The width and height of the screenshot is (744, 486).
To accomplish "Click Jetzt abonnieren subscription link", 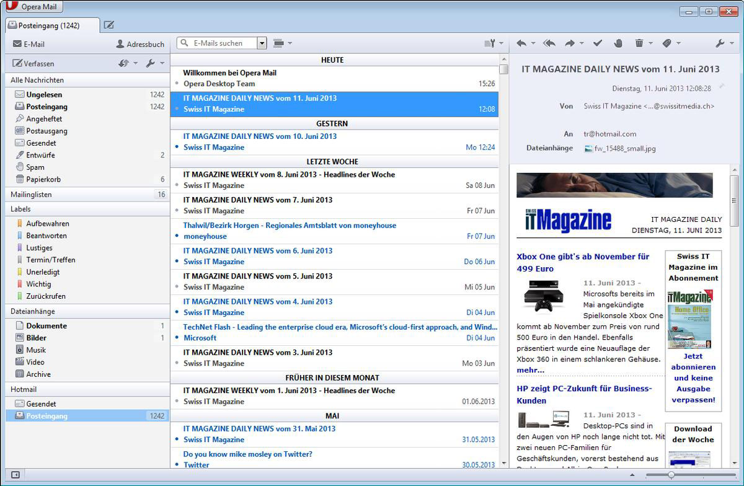I will pyautogui.click(x=693, y=378).
